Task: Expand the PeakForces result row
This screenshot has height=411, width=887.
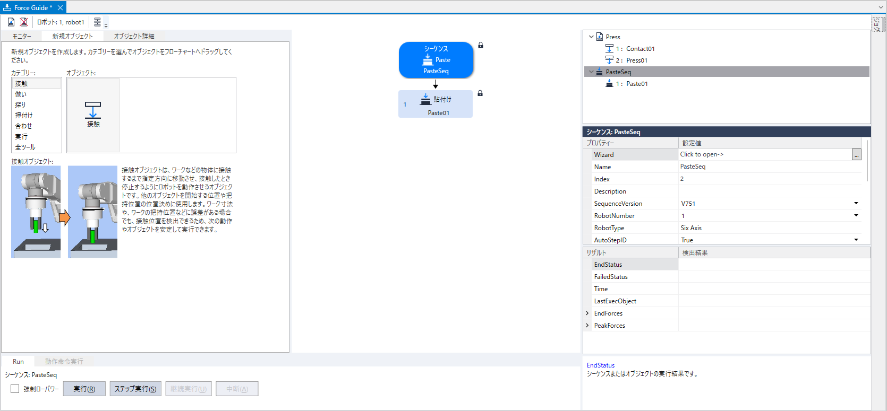Action: click(587, 326)
